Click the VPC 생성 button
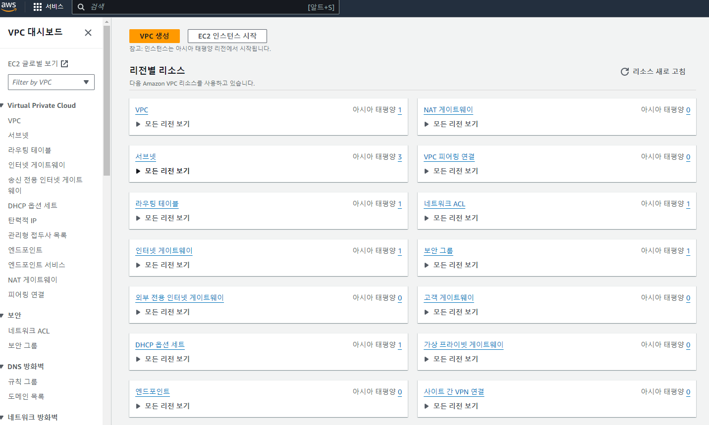 155,36
